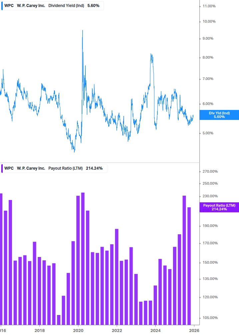
Task: Click the shortest purple payout bar near 2019
Action: [59, 320]
